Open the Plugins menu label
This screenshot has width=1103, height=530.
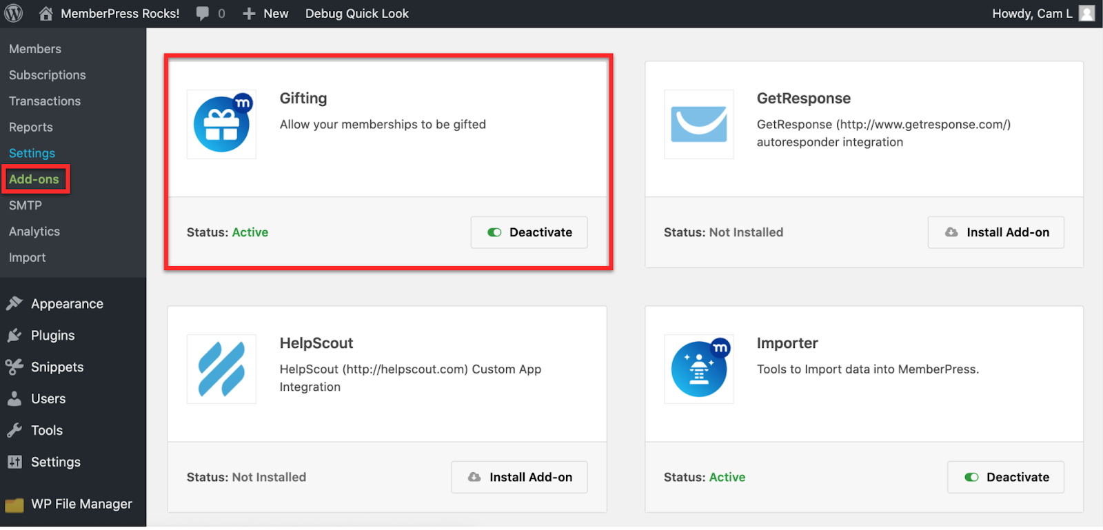53,336
